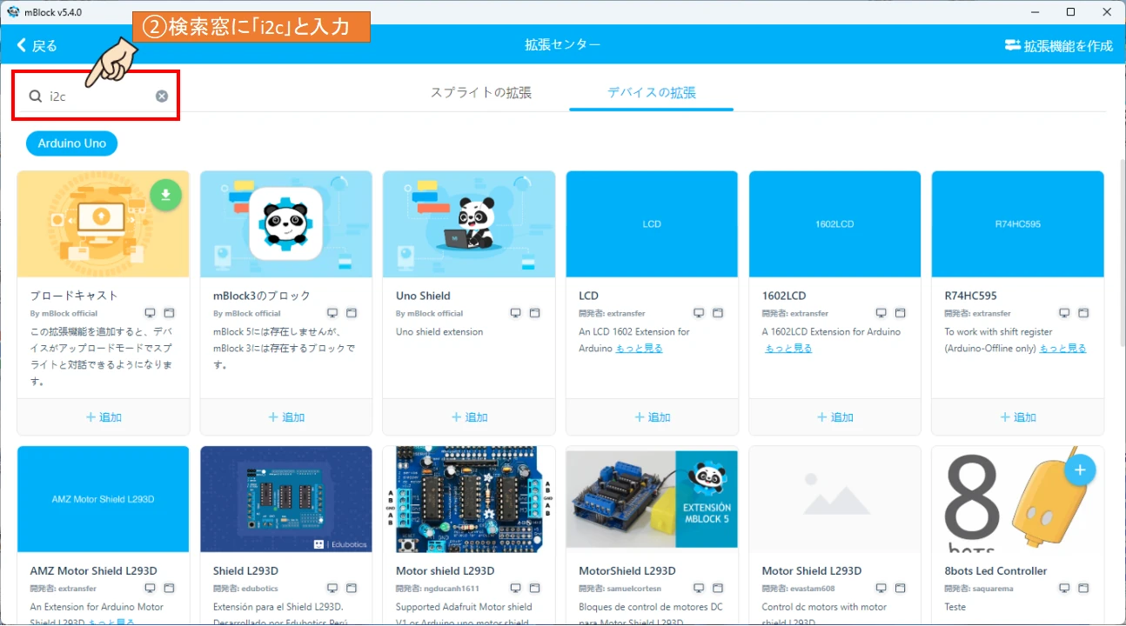Click the window icon on ブロードキャスト card
This screenshot has height=626, width=1126.
170,313
